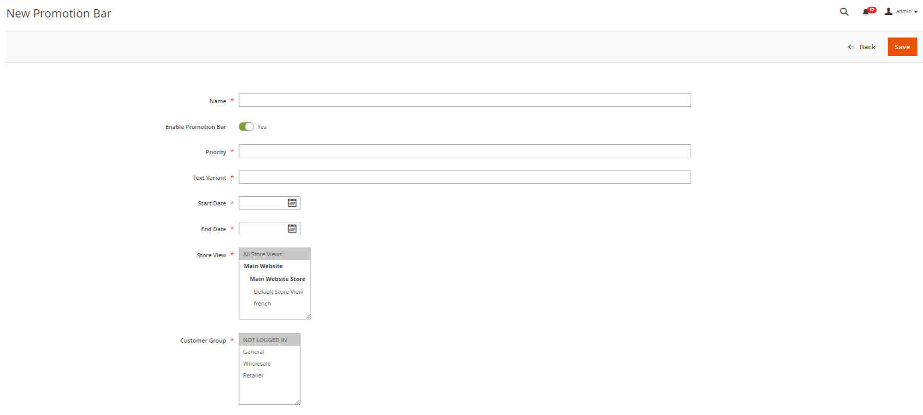The image size is (923, 415).
Task: Click the Name input field
Action: [465, 100]
